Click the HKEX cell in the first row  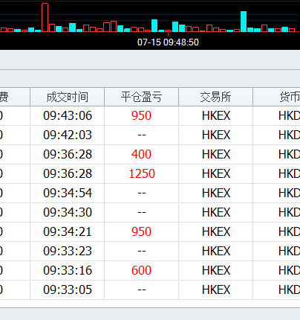point(215,116)
